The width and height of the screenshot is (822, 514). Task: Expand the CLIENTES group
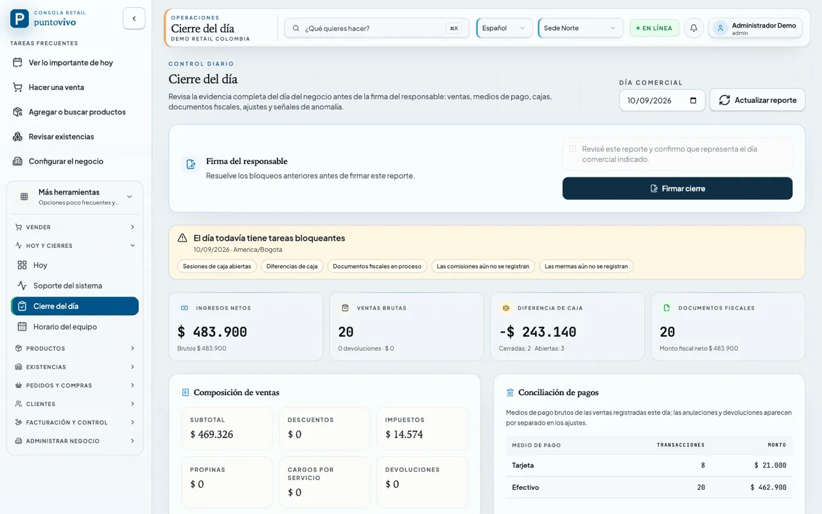click(x=75, y=404)
